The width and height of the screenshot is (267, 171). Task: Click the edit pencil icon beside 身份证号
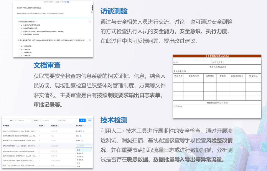coord(84,131)
